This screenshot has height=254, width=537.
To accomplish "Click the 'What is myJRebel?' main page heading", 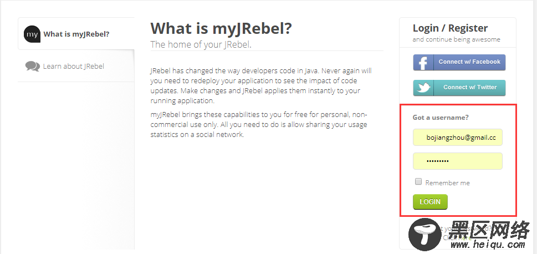I will point(221,28).
